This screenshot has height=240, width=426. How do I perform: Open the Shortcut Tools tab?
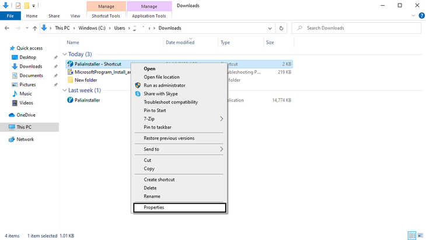coord(106,16)
